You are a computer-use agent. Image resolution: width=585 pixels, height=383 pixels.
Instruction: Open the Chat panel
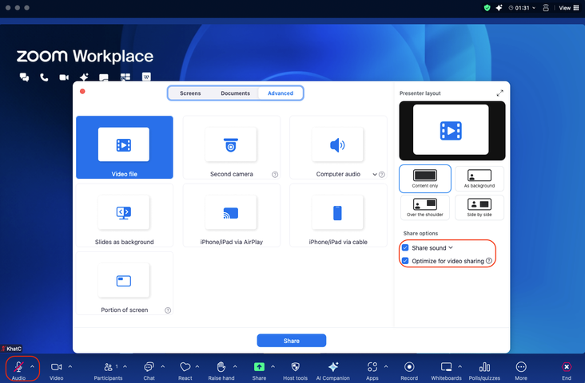tap(149, 367)
